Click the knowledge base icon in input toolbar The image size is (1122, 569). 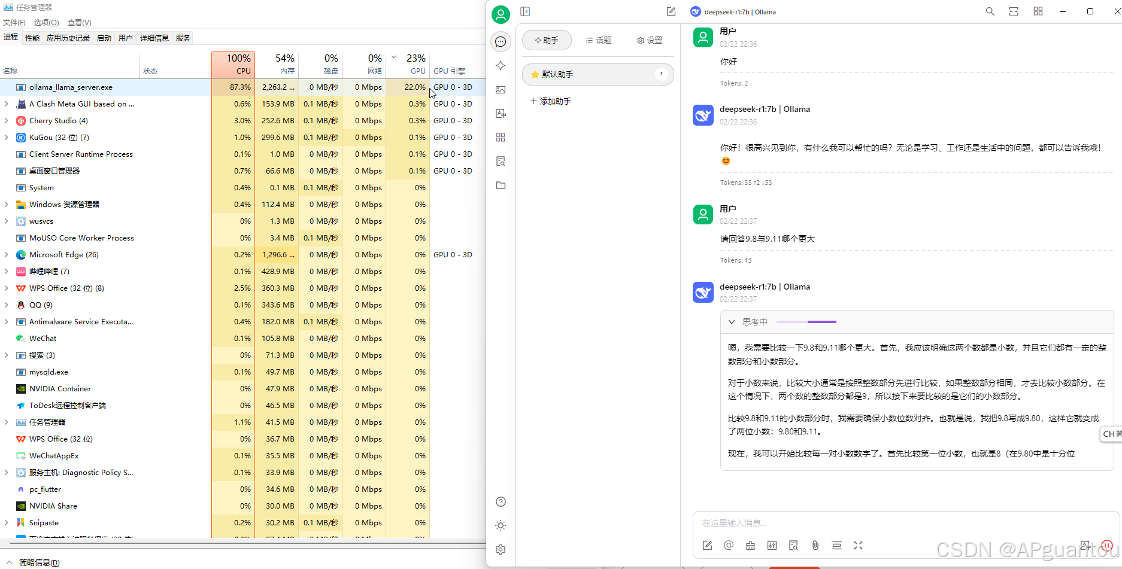(793, 545)
